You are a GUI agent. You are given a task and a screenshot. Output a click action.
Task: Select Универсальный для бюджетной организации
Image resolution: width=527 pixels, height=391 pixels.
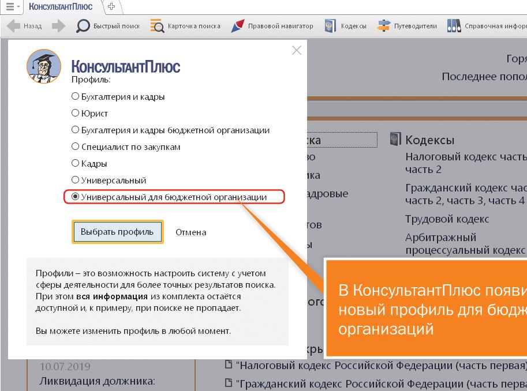click(169, 197)
